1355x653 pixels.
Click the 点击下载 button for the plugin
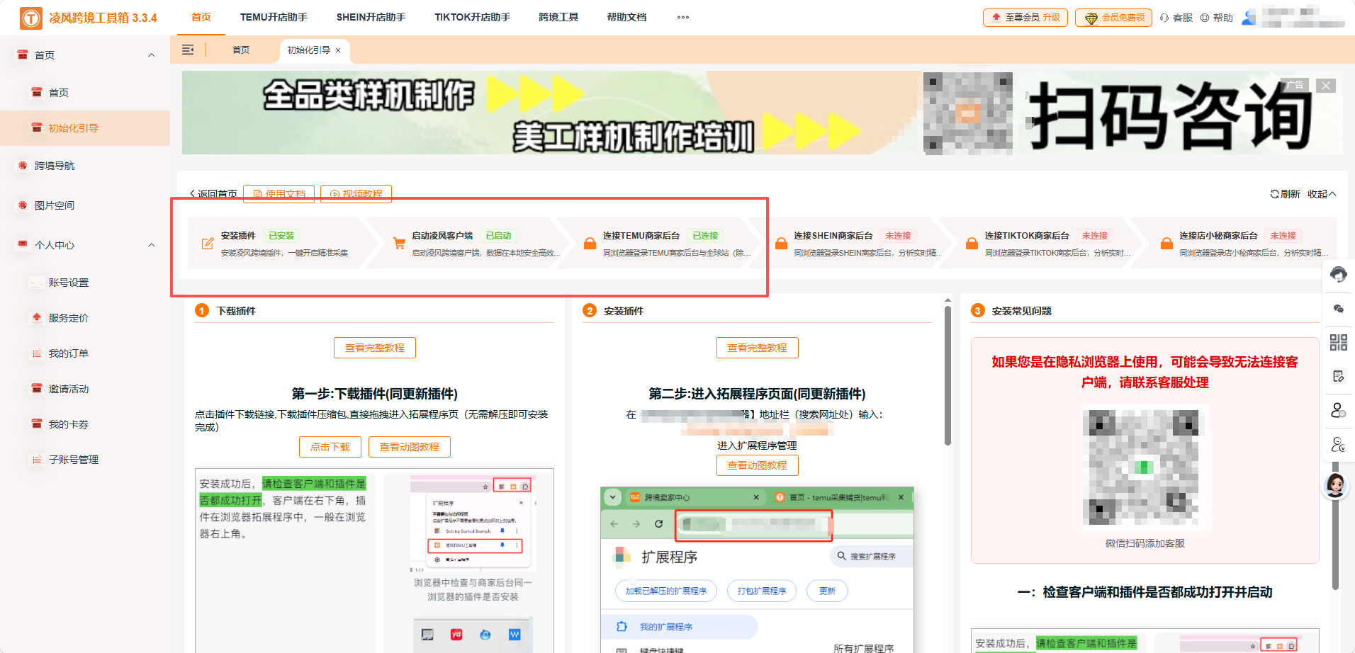(x=330, y=446)
